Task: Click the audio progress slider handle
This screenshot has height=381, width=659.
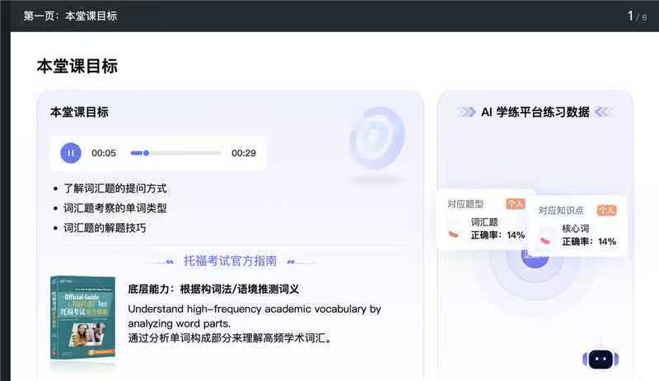Action: (146, 152)
